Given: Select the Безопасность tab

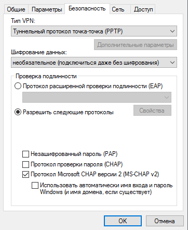Looking at the screenshot, I should [x=87, y=8].
